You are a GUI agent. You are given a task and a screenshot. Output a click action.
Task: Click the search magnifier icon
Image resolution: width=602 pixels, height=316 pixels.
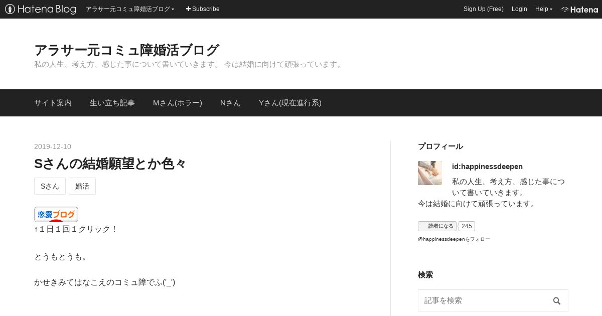pos(557,301)
